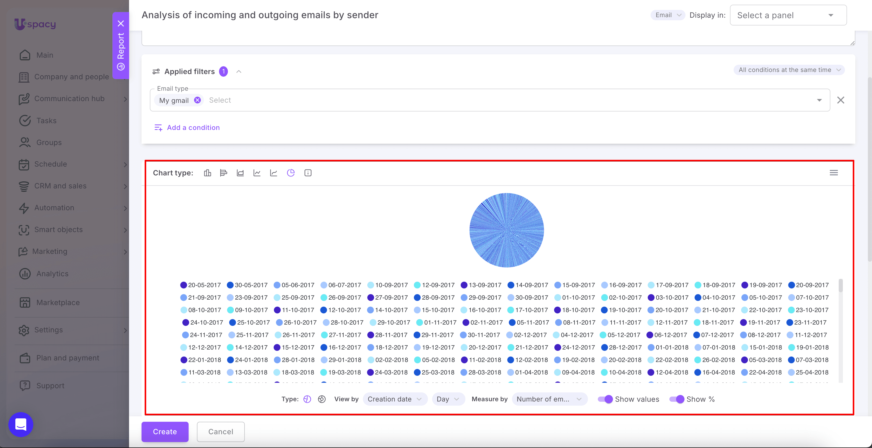This screenshot has width=872, height=448.
Task: Remove the My gmail chip
Action: tap(197, 100)
